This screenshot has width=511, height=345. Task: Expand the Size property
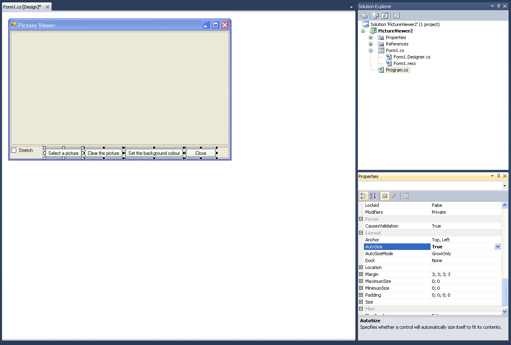[361, 302]
